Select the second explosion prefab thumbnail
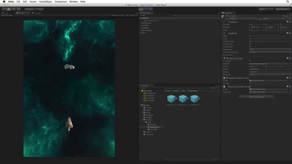292x164 pixels. tap(182, 99)
